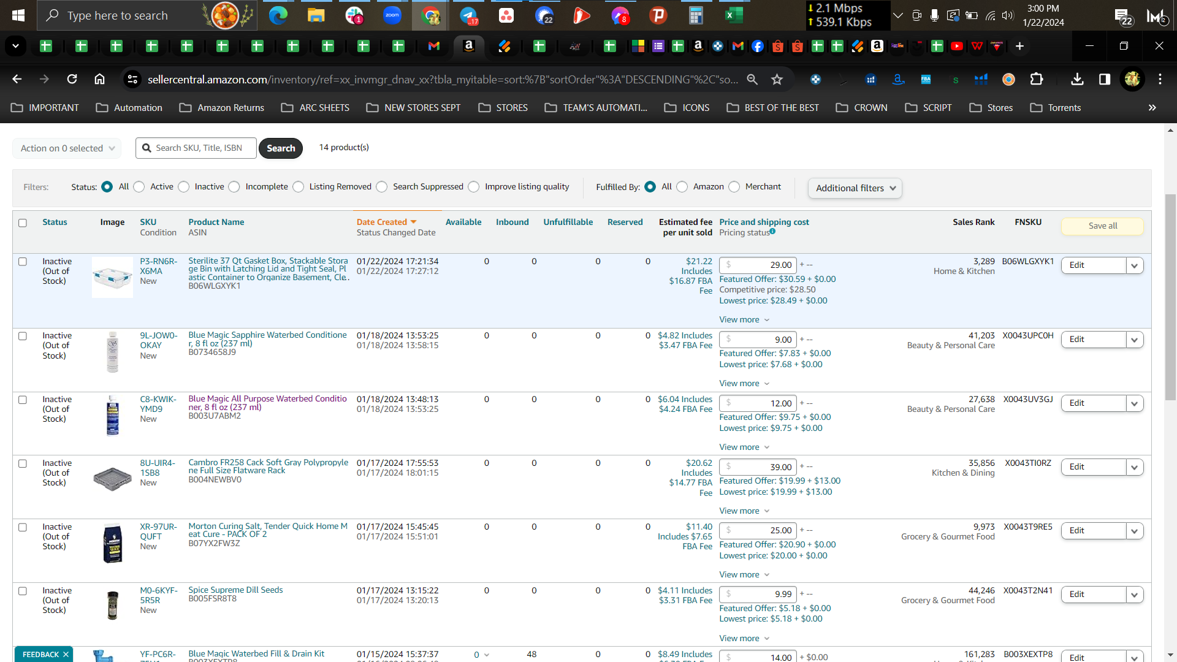Open the Windows notification center

click(x=1124, y=17)
